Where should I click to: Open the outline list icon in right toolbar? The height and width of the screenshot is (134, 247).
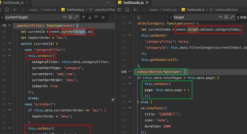pyautogui.click(x=119, y=10)
